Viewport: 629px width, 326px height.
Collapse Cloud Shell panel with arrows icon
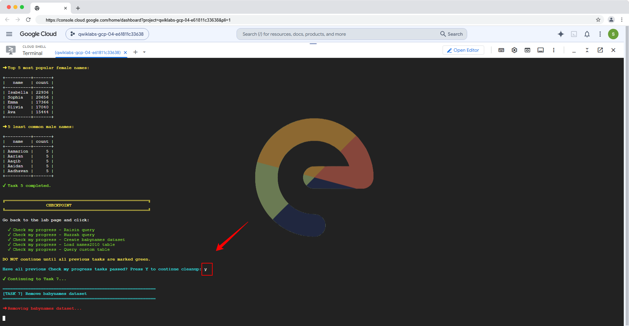[587, 50]
